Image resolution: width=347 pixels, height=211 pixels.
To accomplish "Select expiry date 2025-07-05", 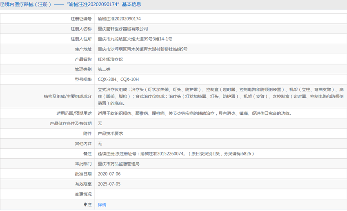I will click(109, 184).
